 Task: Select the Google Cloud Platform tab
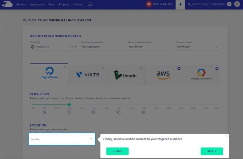coord(201,75)
